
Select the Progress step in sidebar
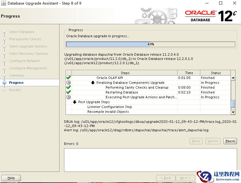pyautogui.click(x=16, y=83)
